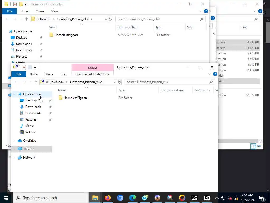Open View tab in top window
Screen dimensions: 270x203
[x=55, y=11]
